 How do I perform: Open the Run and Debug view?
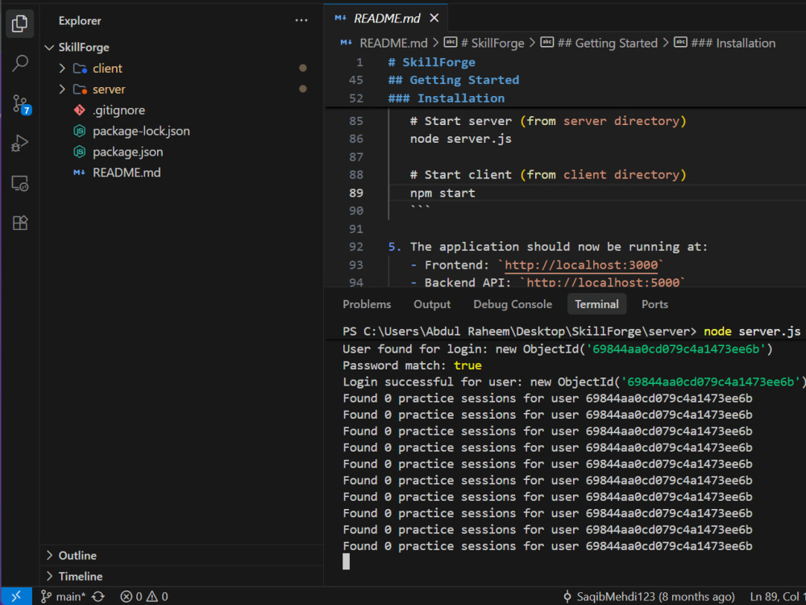(x=19, y=144)
